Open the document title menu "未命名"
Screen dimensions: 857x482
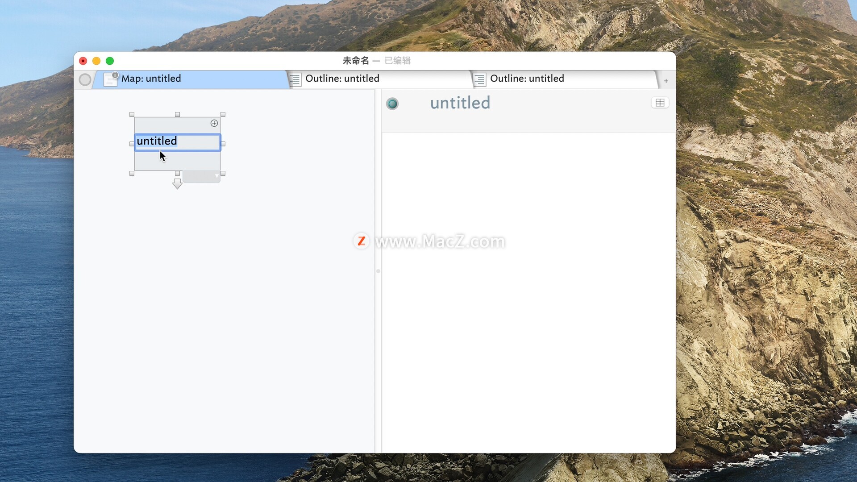coord(356,61)
